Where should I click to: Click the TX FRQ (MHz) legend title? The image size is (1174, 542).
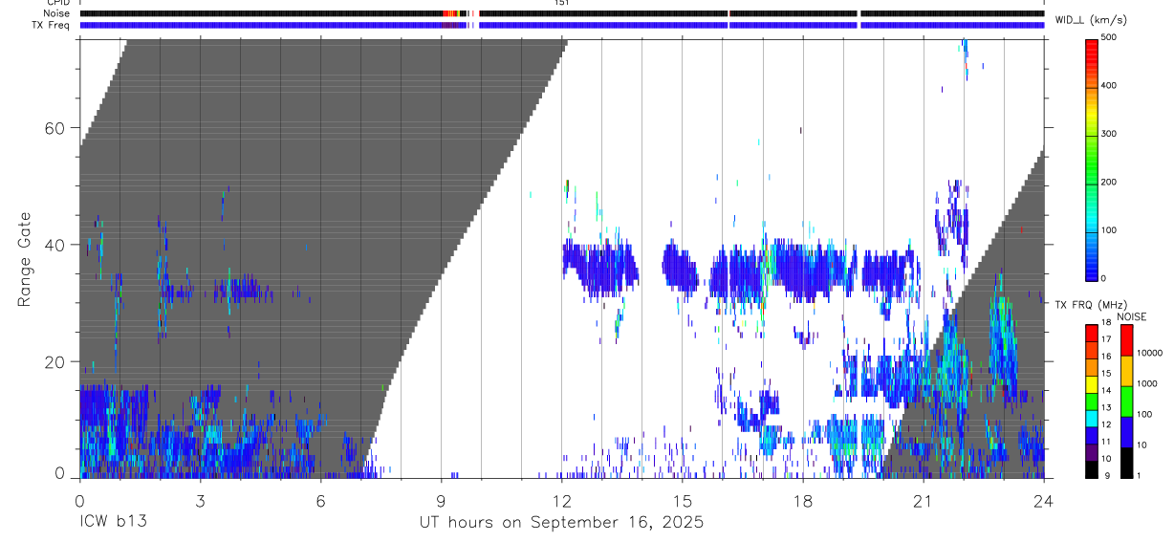(x=1091, y=305)
